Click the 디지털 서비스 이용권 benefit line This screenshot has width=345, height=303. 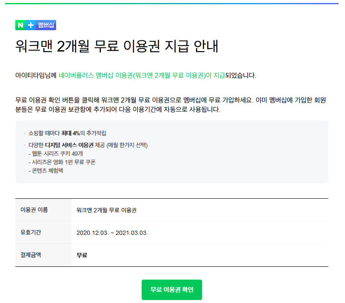point(88,145)
